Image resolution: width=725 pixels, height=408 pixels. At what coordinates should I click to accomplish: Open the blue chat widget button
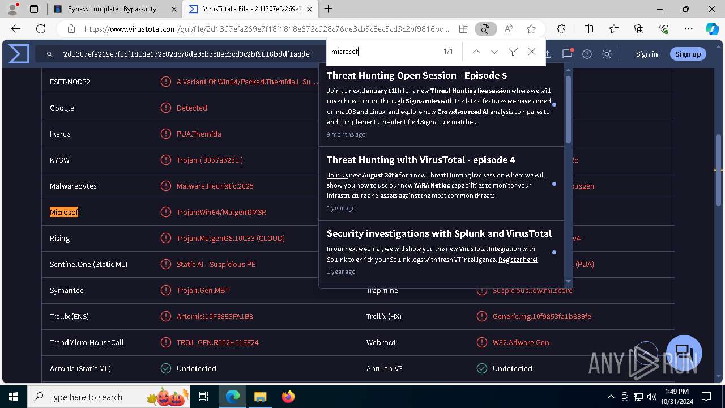click(x=684, y=352)
